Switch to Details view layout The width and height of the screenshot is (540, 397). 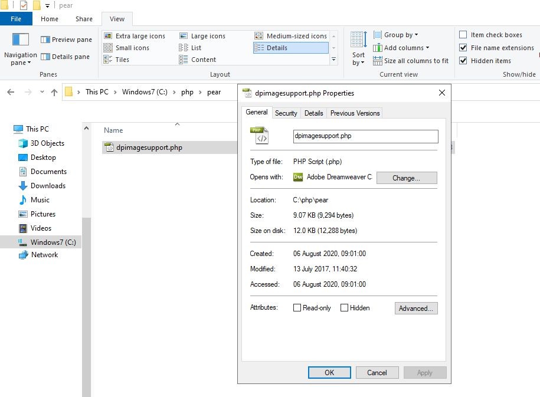coord(290,48)
